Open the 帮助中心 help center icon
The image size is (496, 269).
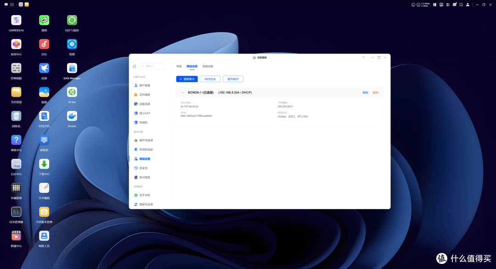tap(16, 140)
